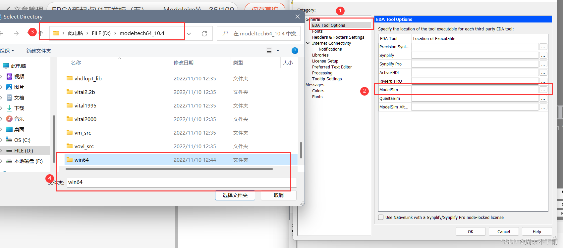
Task: Click the win64 folder icon
Action: tap(70, 159)
